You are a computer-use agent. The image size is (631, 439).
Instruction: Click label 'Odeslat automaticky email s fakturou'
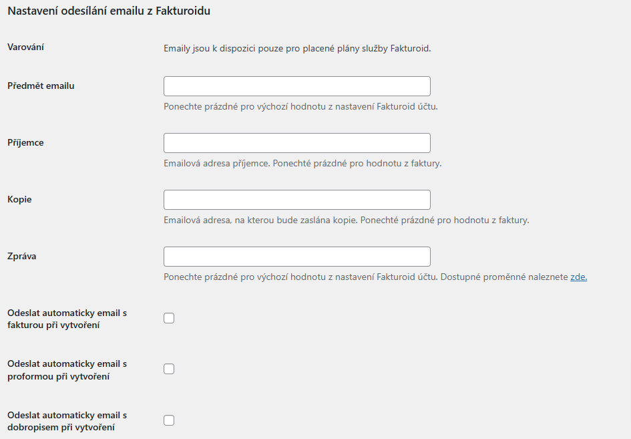67,319
